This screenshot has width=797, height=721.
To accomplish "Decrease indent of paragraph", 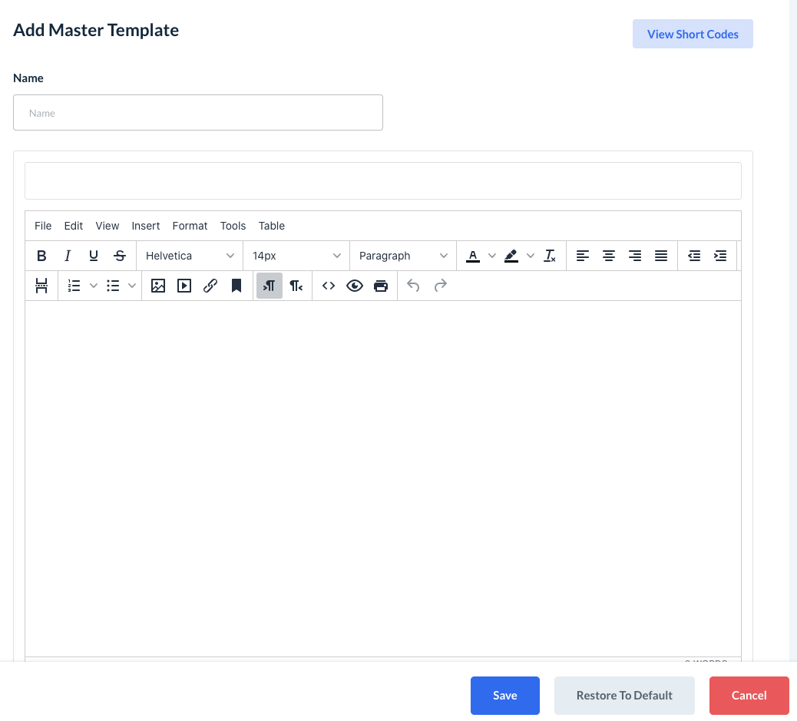I will tap(694, 256).
